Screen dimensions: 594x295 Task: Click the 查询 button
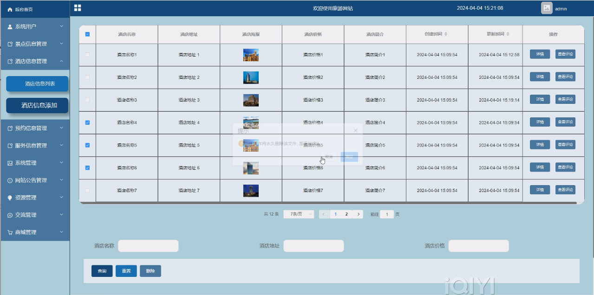click(x=102, y=271)
